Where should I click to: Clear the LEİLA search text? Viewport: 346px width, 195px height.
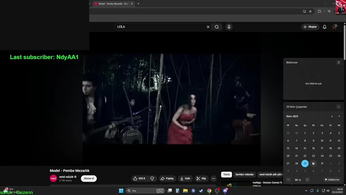[x=208, y=27]
